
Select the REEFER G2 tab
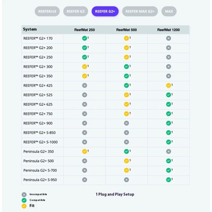(x=76, y=11)
